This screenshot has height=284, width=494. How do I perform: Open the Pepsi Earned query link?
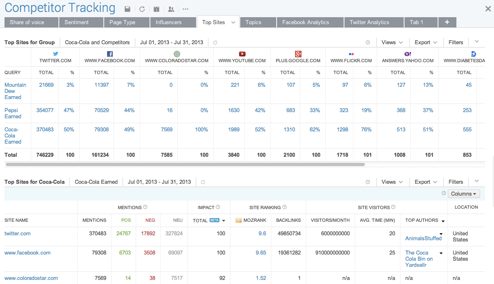(13, 113)
